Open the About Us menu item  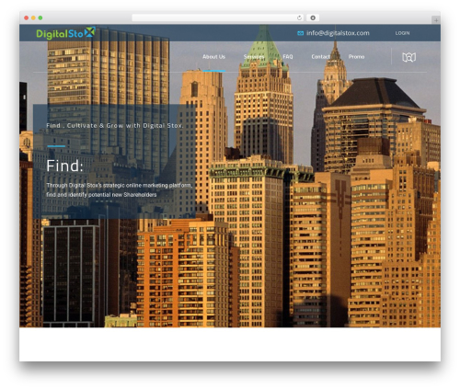(213, 57)
